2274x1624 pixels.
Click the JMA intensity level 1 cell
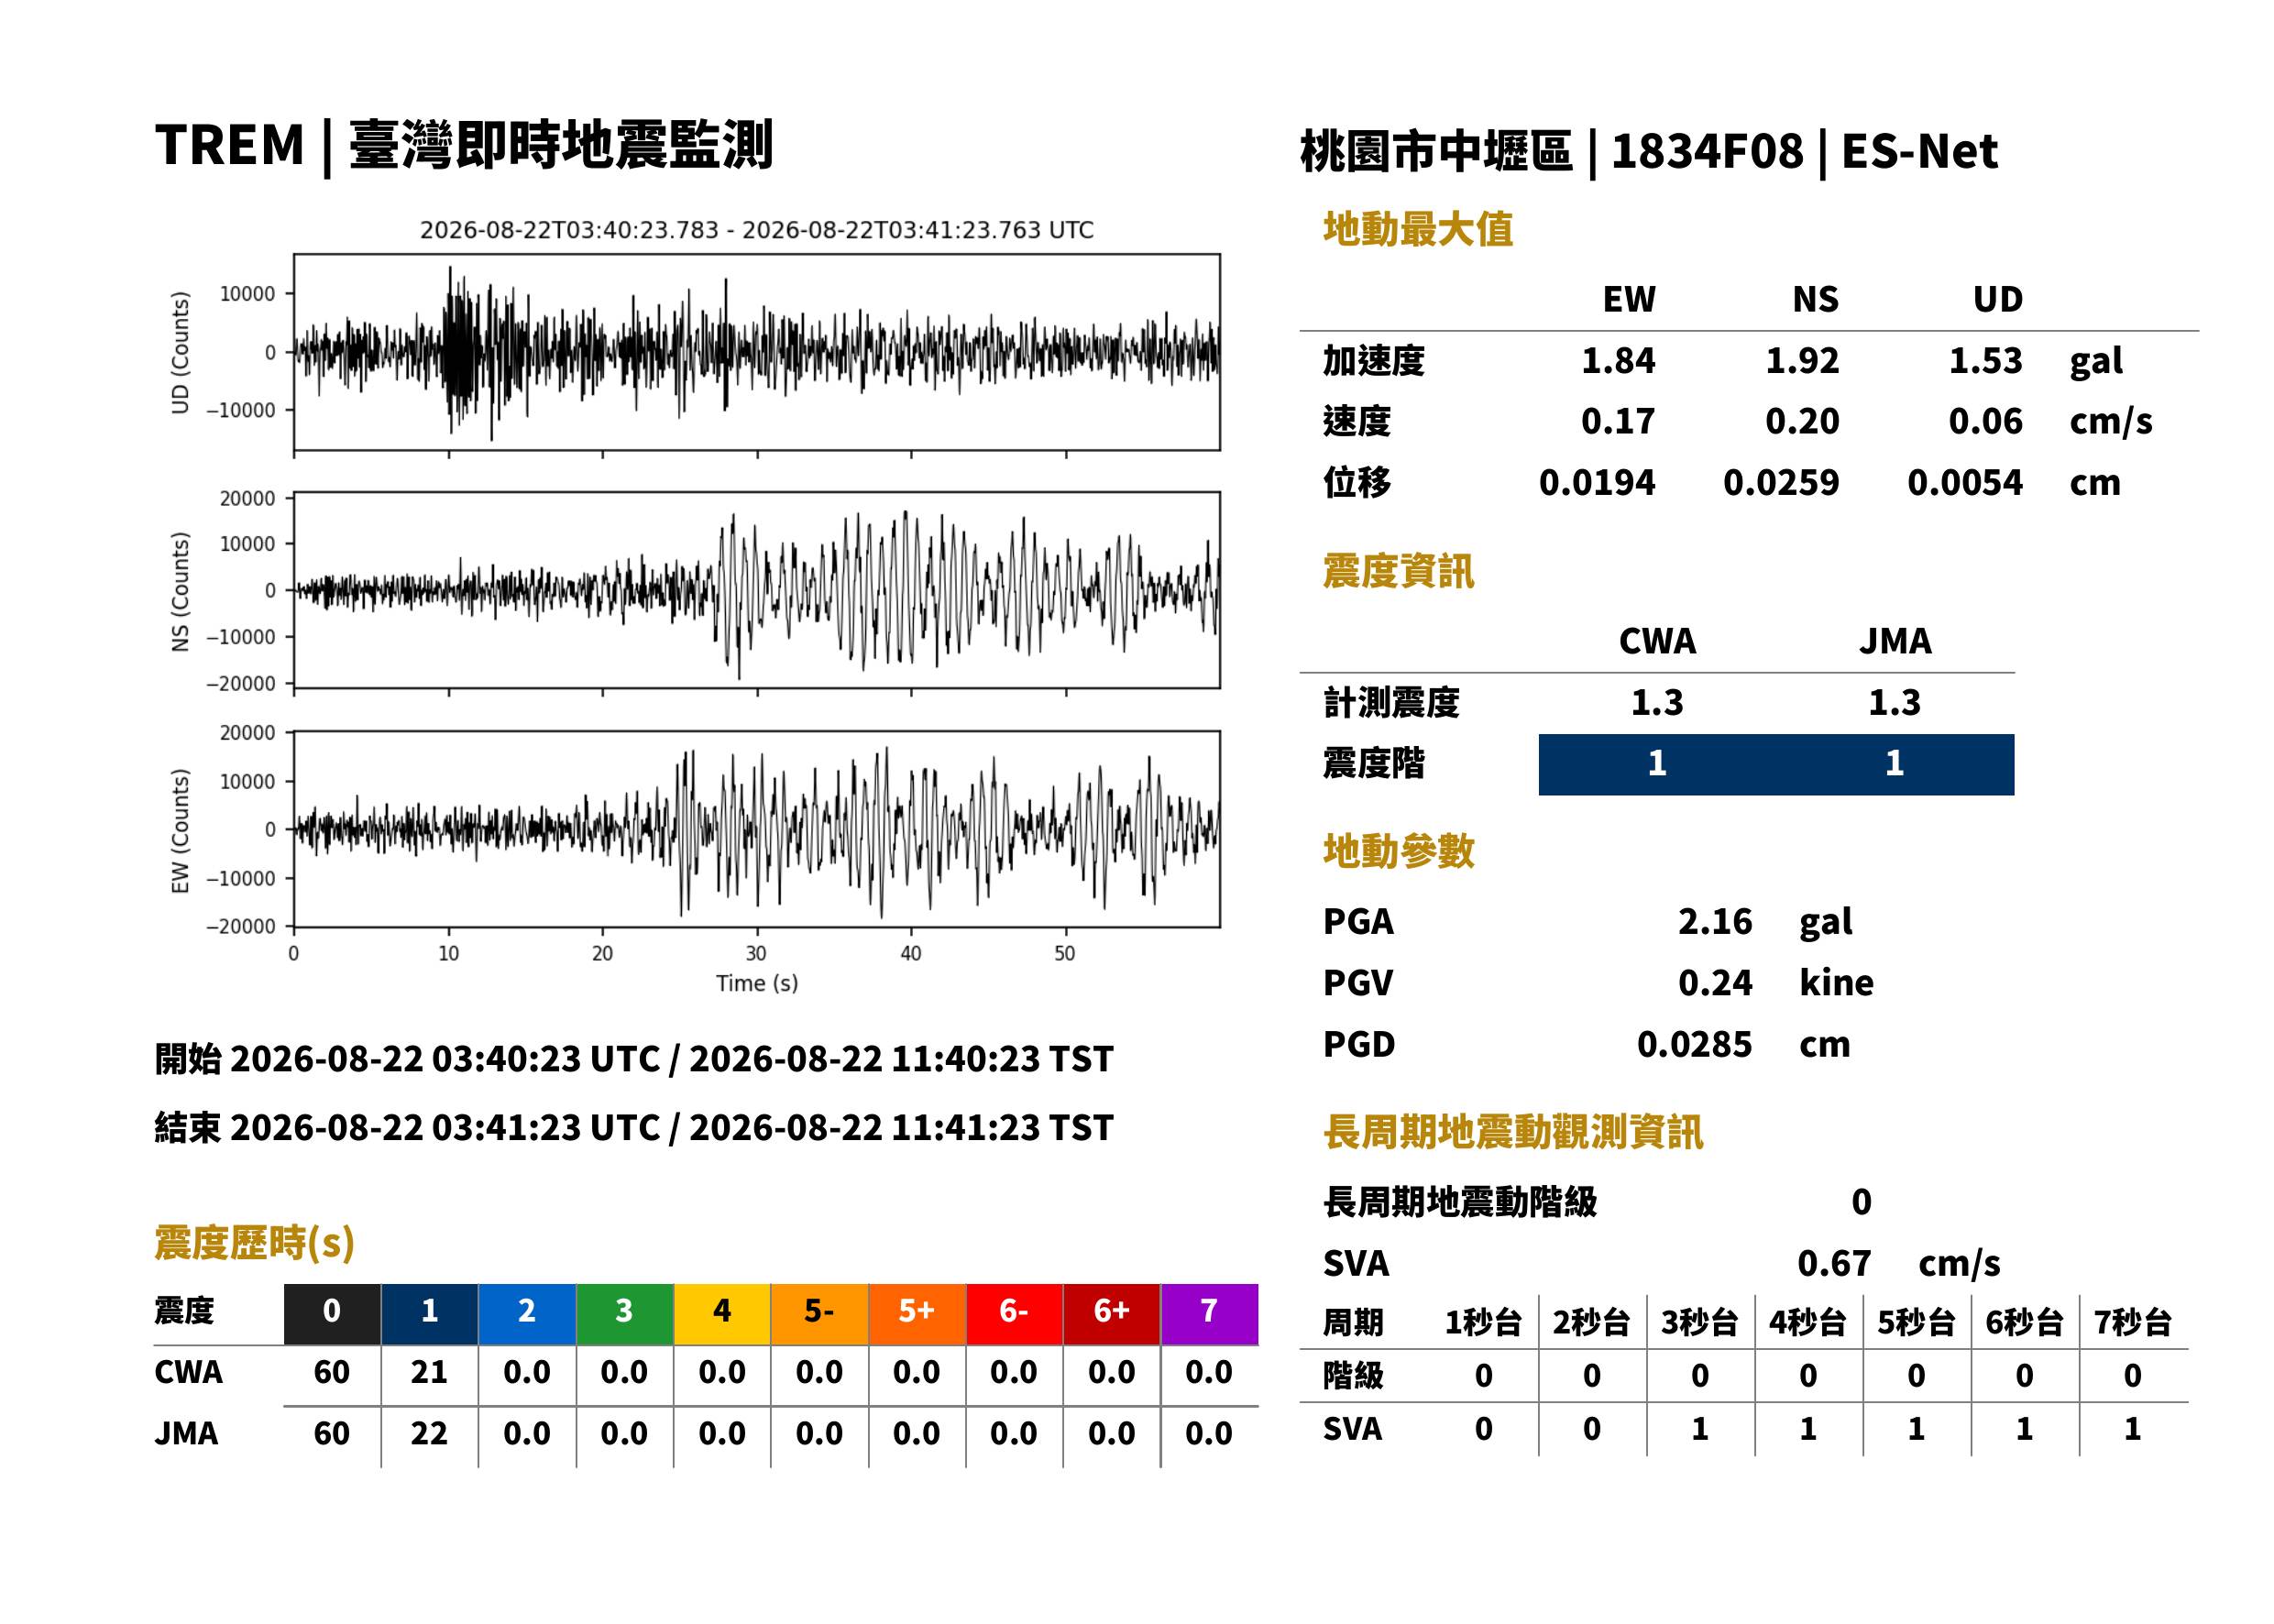click(1895, 764)
